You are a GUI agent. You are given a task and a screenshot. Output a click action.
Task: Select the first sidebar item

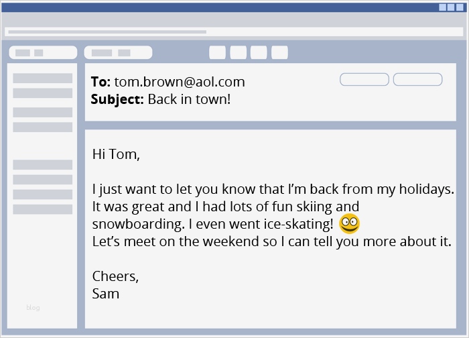point(43,78)
